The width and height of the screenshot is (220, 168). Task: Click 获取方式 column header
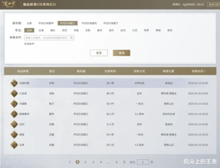tap(139, 71)
